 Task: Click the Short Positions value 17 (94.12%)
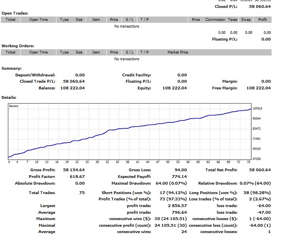[173, 193]
